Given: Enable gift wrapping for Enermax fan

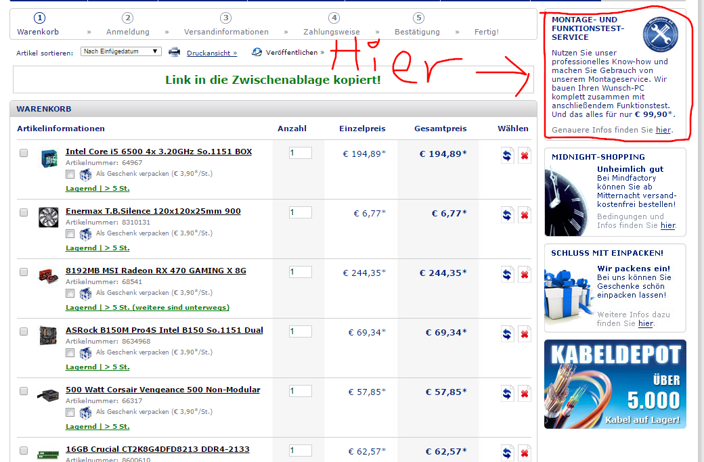Looking at the screenshot, I should 70,233.
